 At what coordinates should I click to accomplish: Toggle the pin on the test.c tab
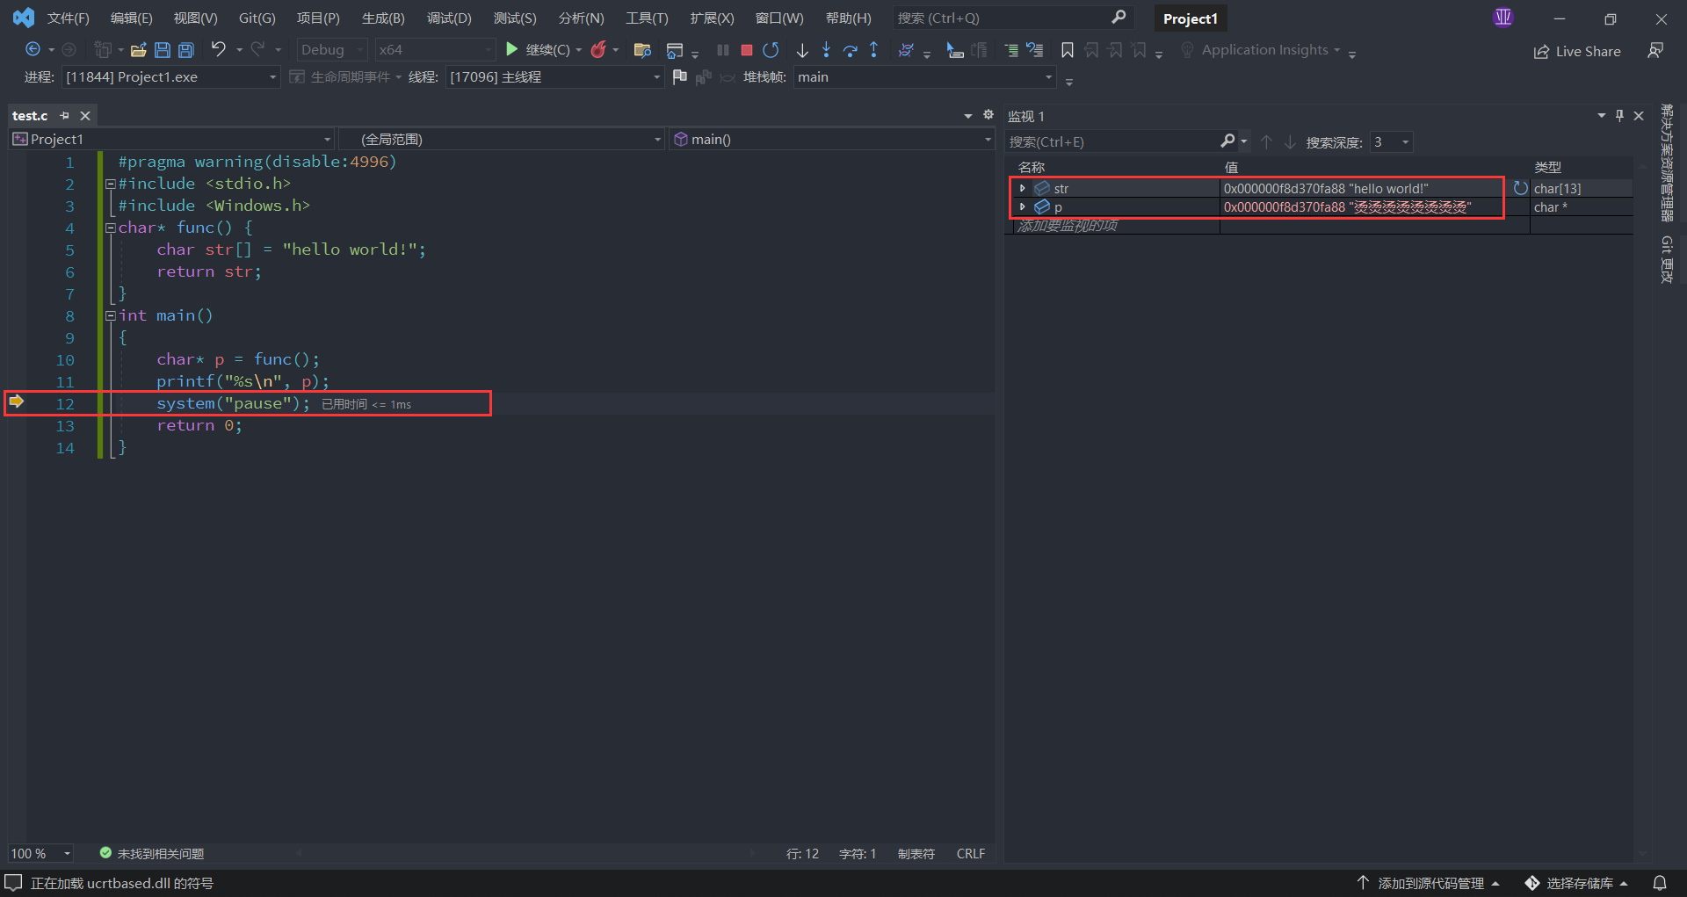pyautogui.click(x=64, y=116)
